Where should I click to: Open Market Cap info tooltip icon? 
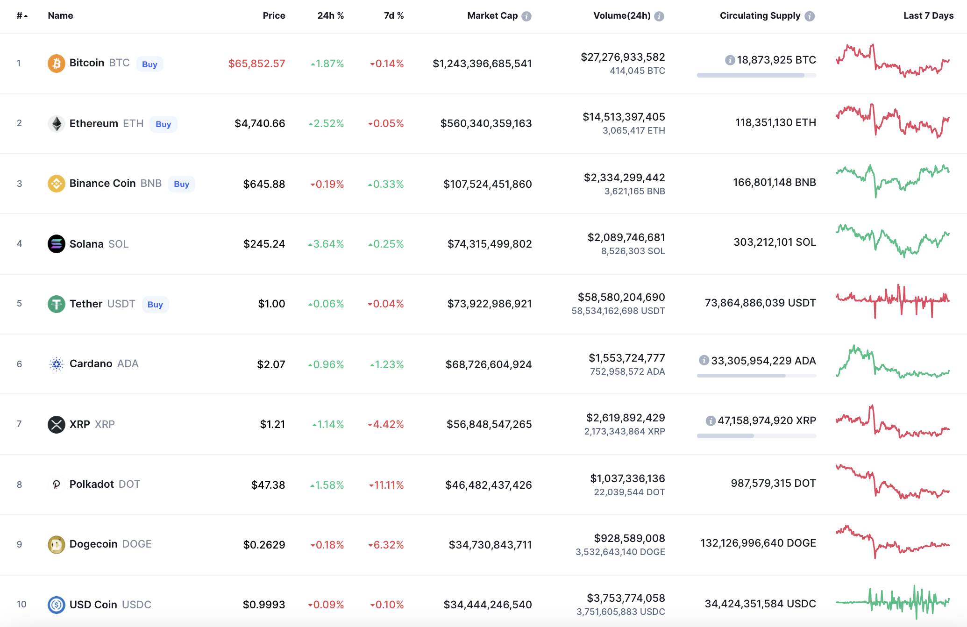pyautogui.click(x=526, y=16)
